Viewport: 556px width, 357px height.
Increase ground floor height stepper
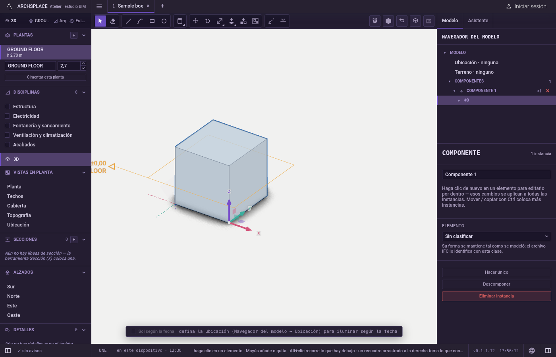83,63
